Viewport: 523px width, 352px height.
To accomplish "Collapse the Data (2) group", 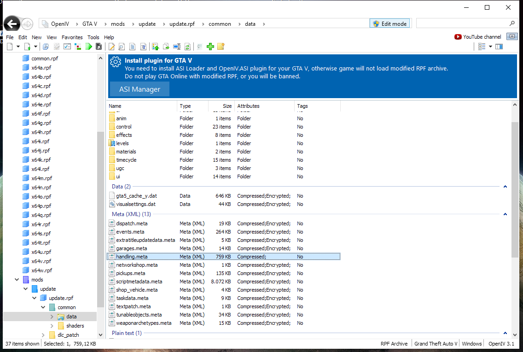I will [505, 187].
